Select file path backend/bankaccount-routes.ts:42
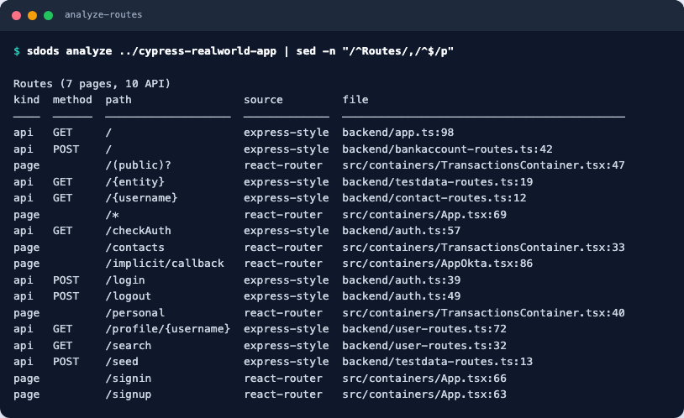The width and height of the screenshot is (684, 418). pyautogui.click(x=447, y=149)
